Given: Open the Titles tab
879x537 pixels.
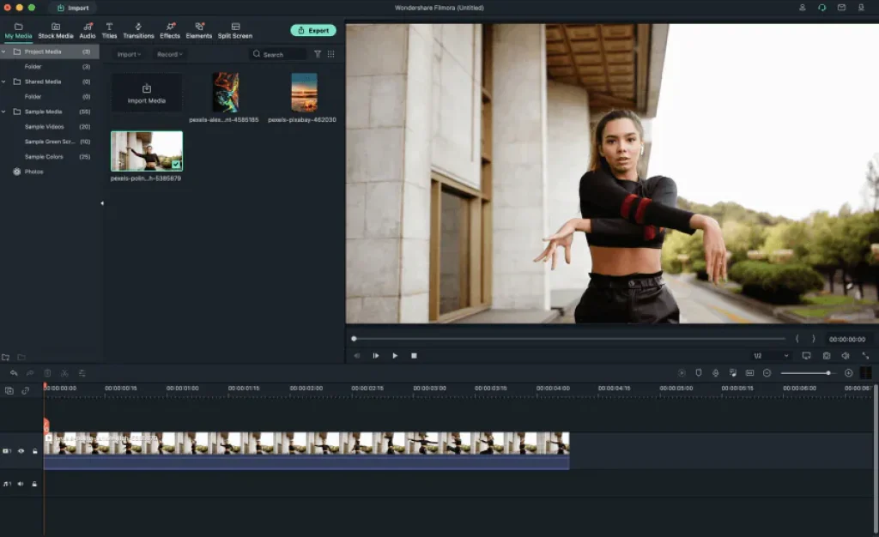Looking at the screenshot, I should tap(109, 31).
